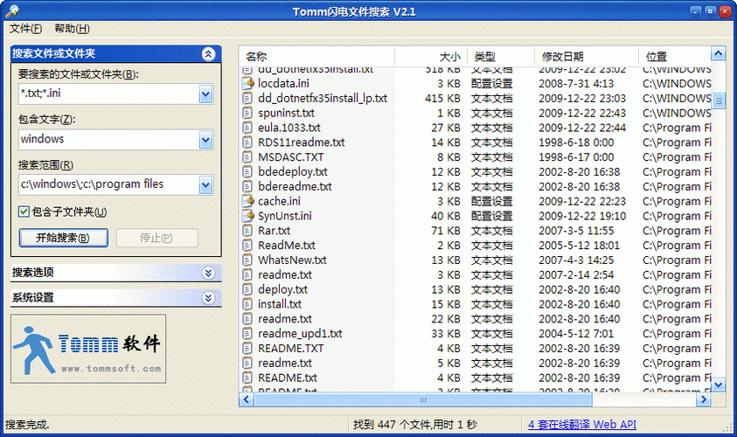Select the locdata.ini file name
The image size is (737, 437).
[283, 84]
